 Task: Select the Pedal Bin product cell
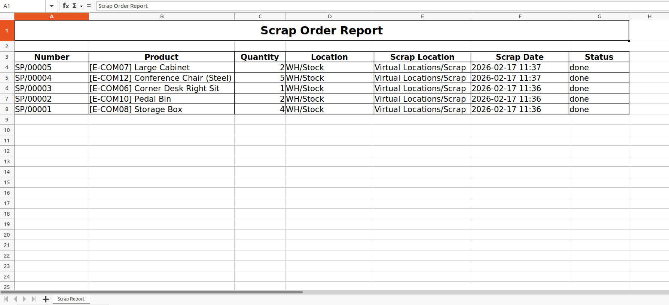point(162,99)
